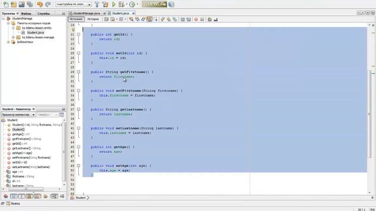The height and width of the screenshot is (211, 376).
Task: Toggle first filter button in Navigator bottom bar
Action: tap(6, 196)
